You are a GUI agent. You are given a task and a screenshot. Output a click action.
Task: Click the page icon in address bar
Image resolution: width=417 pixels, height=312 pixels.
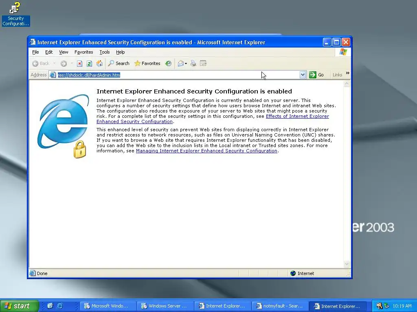[x=53, y=75]
